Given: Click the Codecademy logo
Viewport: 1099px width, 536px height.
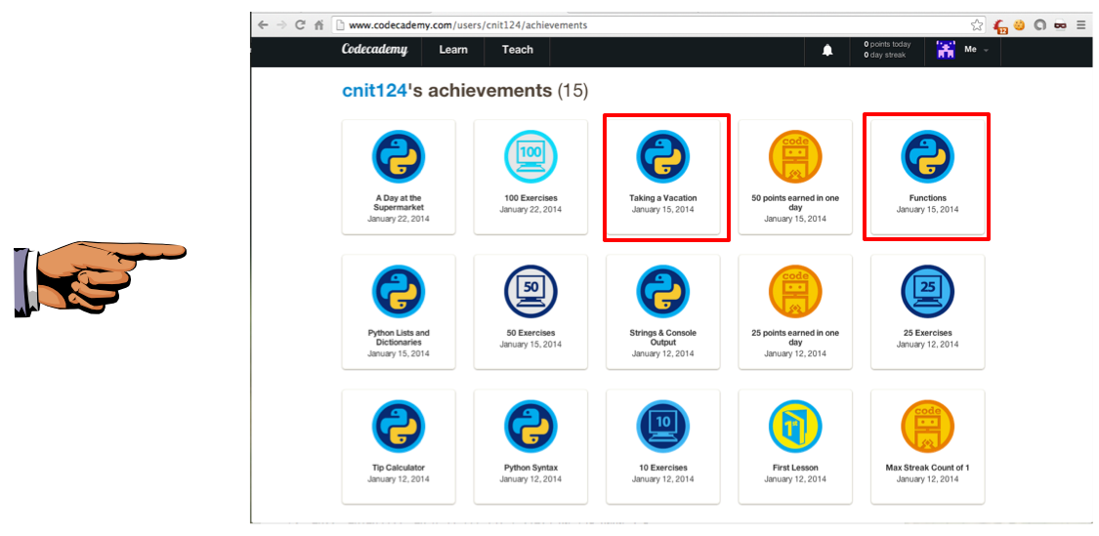Looking at the screenshot, I should click(x=374, y=50).
